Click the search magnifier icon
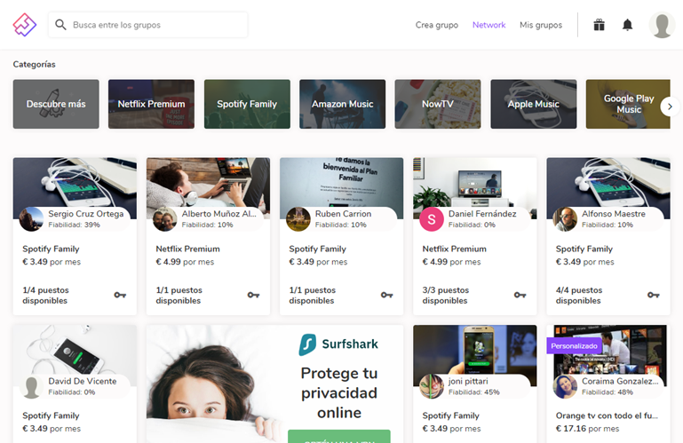The image size is (683, 443). (x=60, y=25)
